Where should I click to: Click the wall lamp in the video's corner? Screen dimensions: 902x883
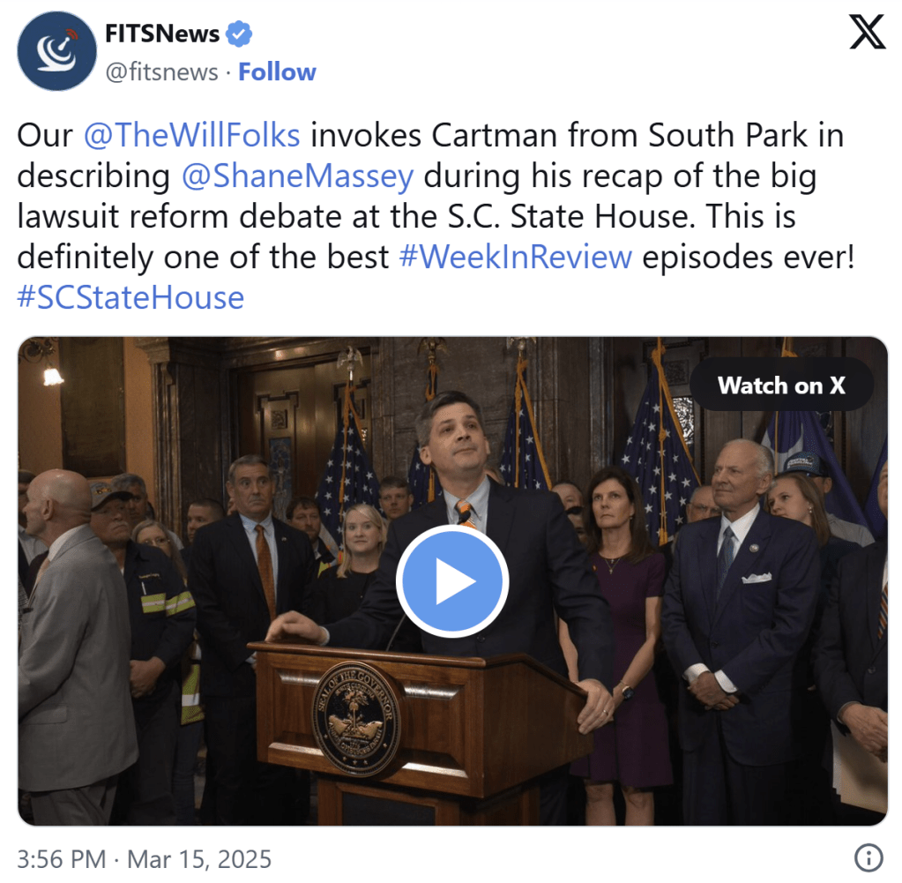coord(52,374)
